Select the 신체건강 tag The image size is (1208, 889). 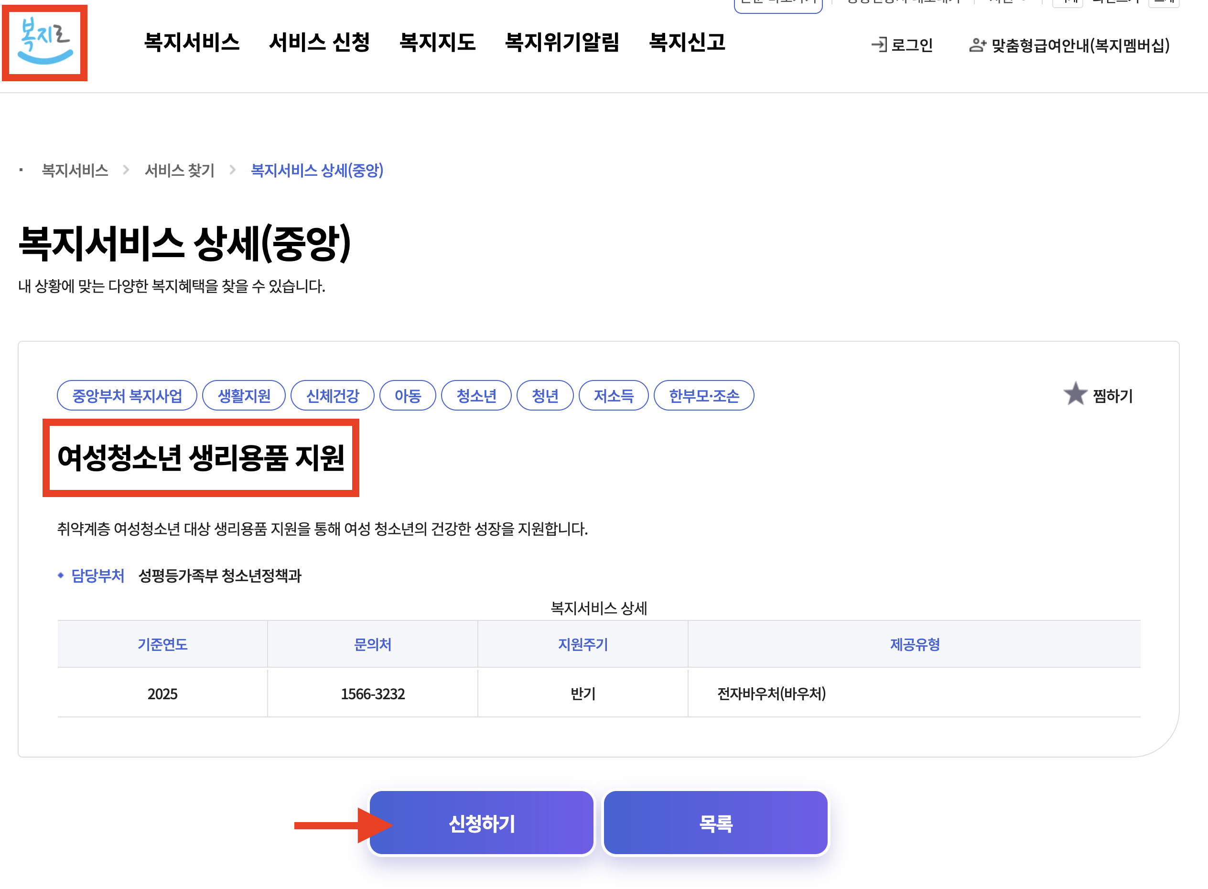pyautogui.click(x=332, y=396)
